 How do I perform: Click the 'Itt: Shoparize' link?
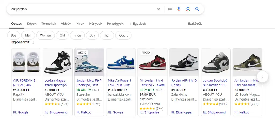coord(149,112)
